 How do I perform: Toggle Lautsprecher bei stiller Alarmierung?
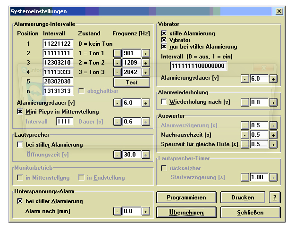tap(20, 145)
